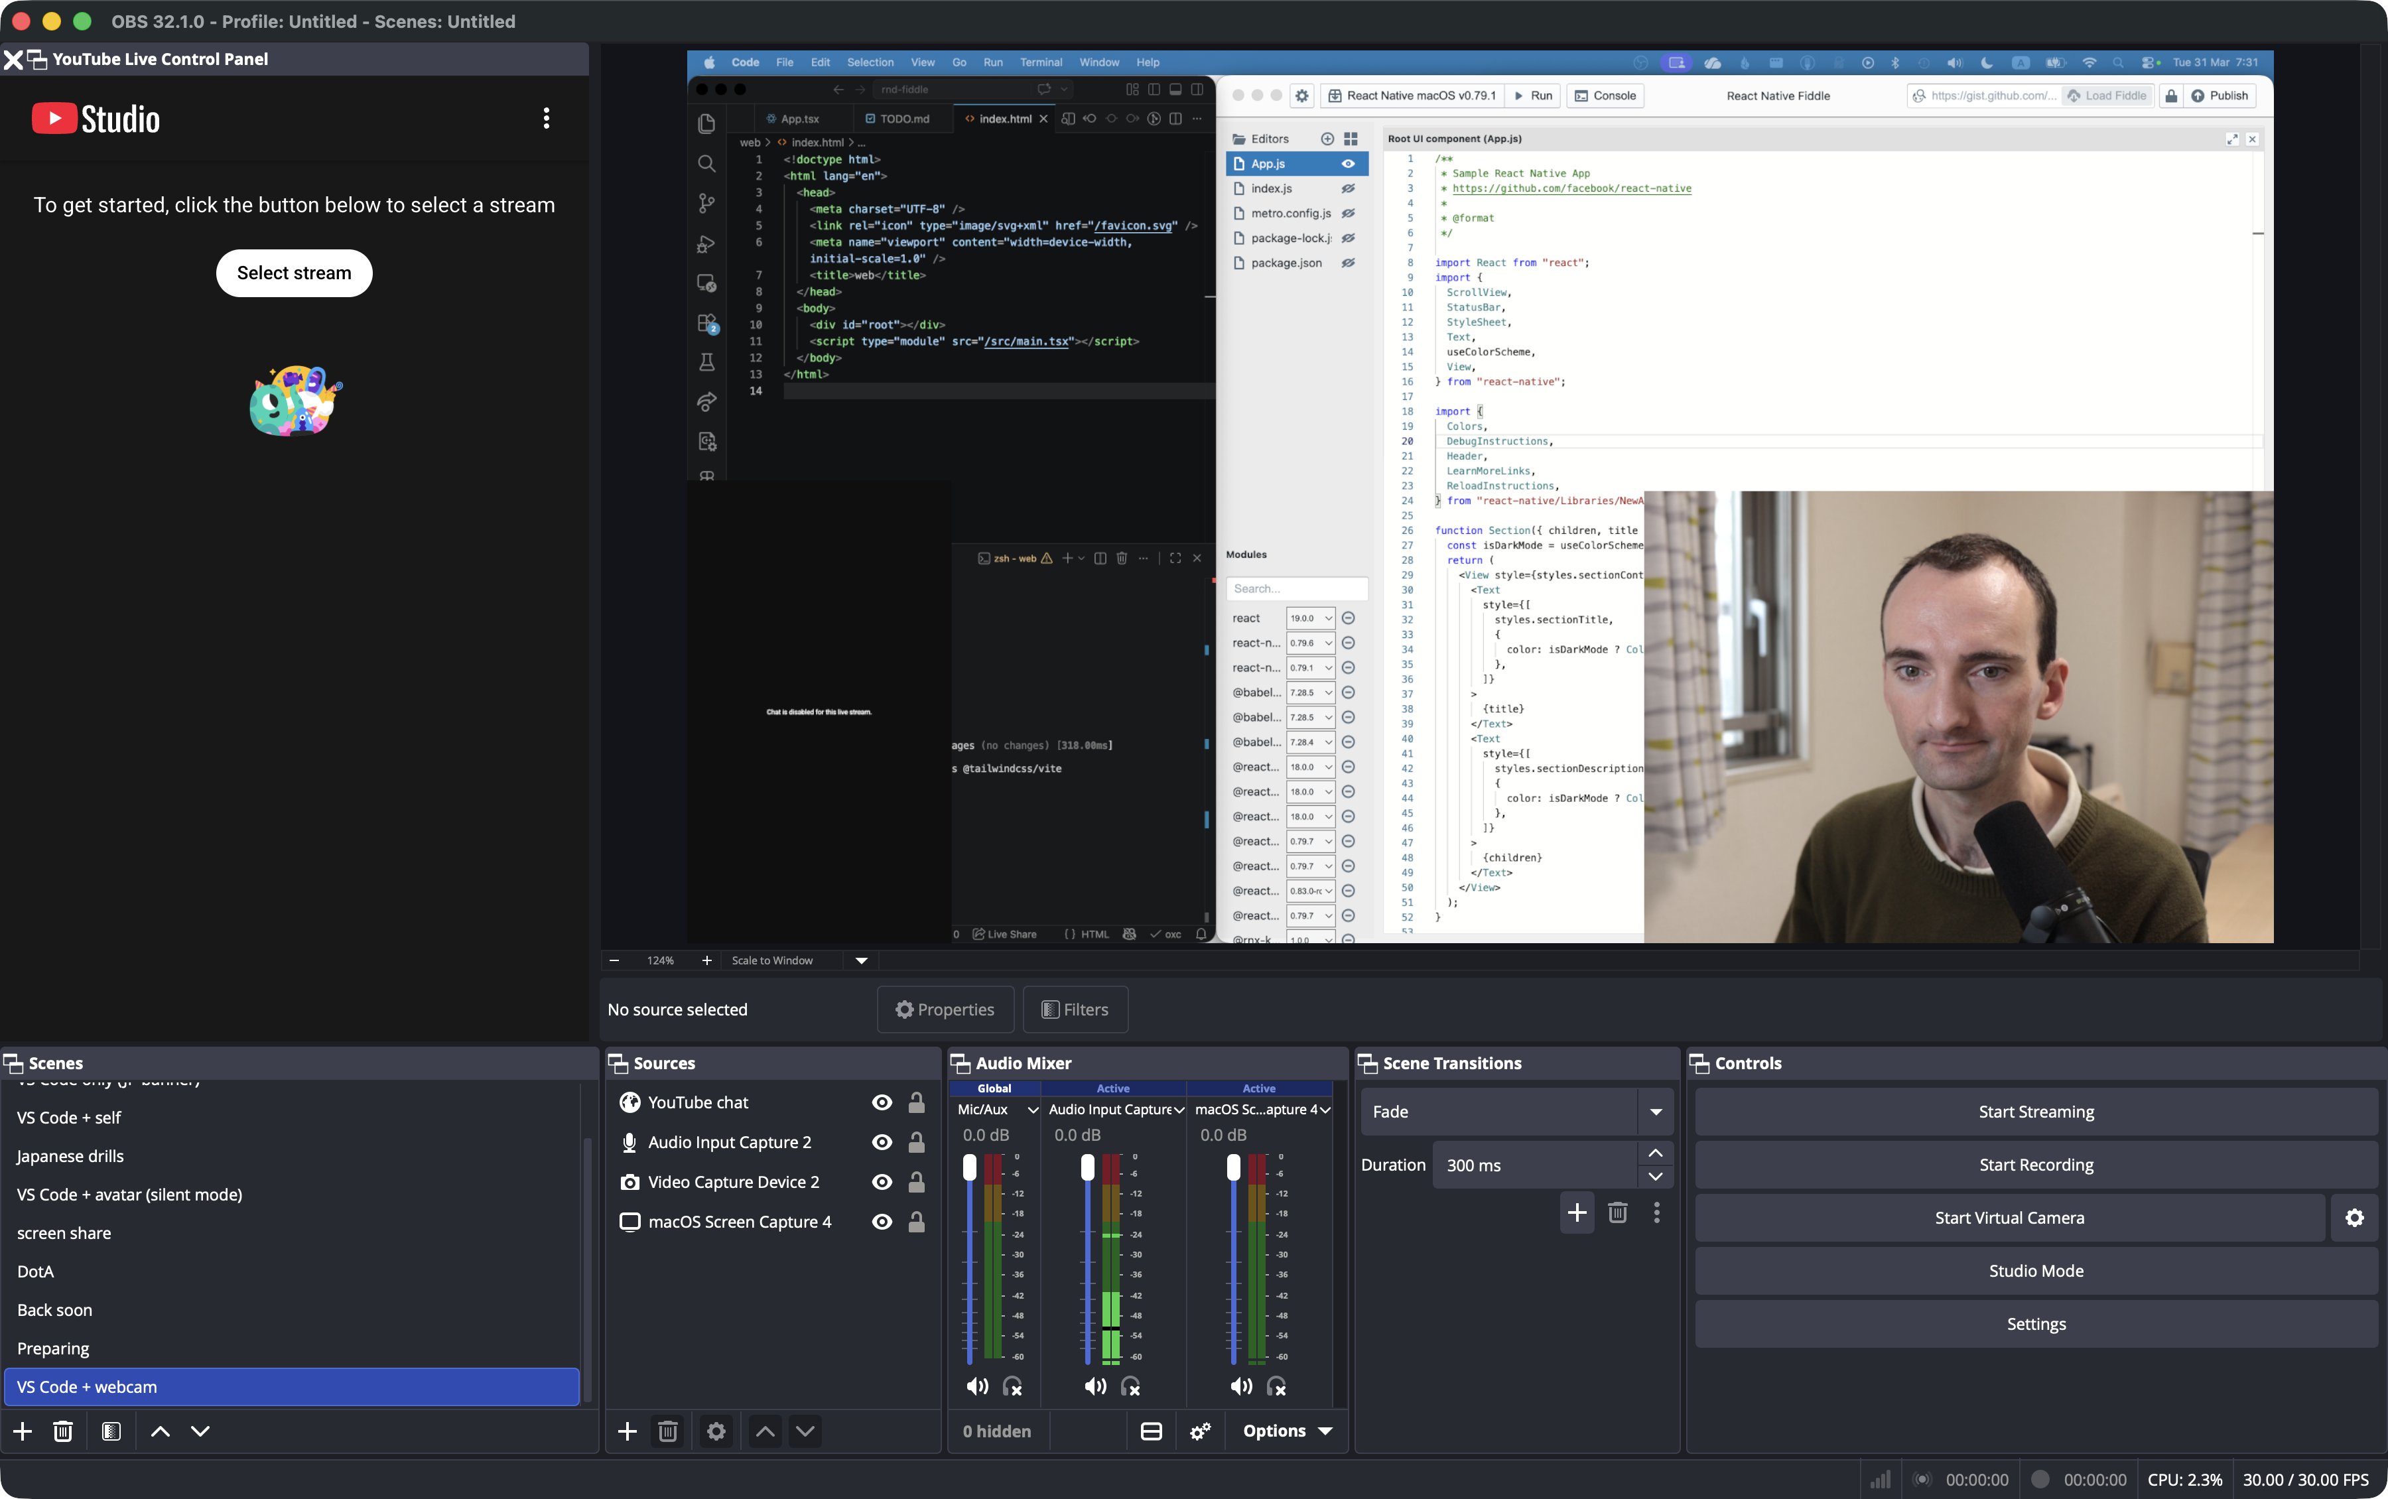Float the Scenes dock using its title icon
Image resolution: width=2388 pixels, height=1499 pixels.
pyautogui.click(x=14, y=1063)
